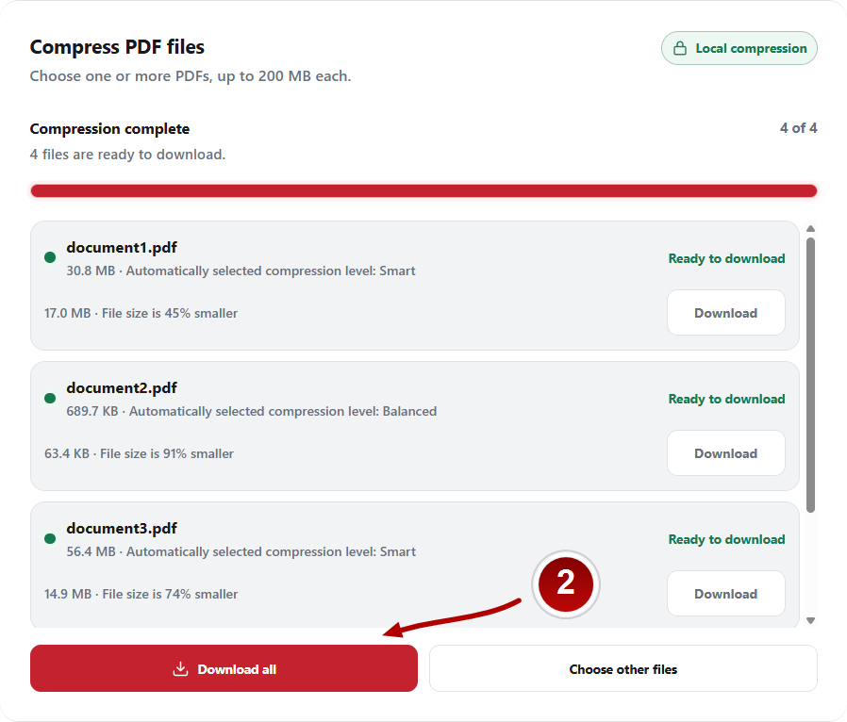Click the green status dot for document2.pdf
The height and width of the screenshot is (722, 847).
point(50,399)
